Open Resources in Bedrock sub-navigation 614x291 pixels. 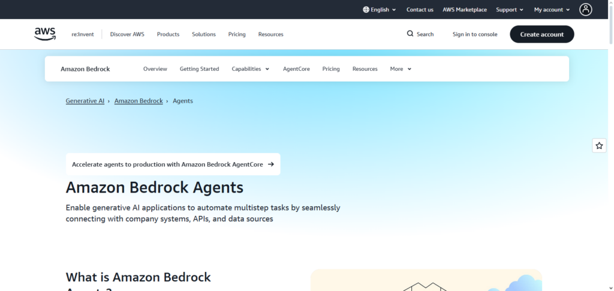(365, 69)
